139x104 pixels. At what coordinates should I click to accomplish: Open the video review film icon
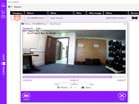(135, 18)
